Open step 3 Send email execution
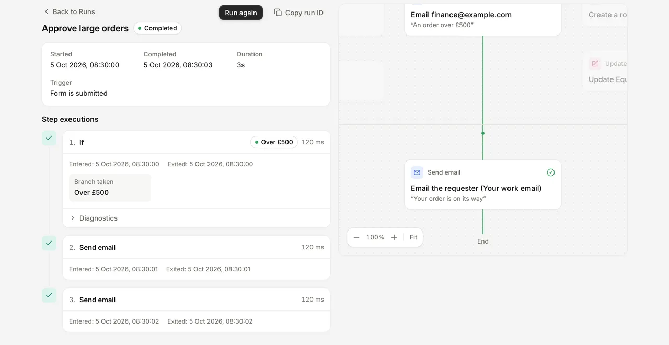Viewport: 669px width, 345px height. coord(197,300)
